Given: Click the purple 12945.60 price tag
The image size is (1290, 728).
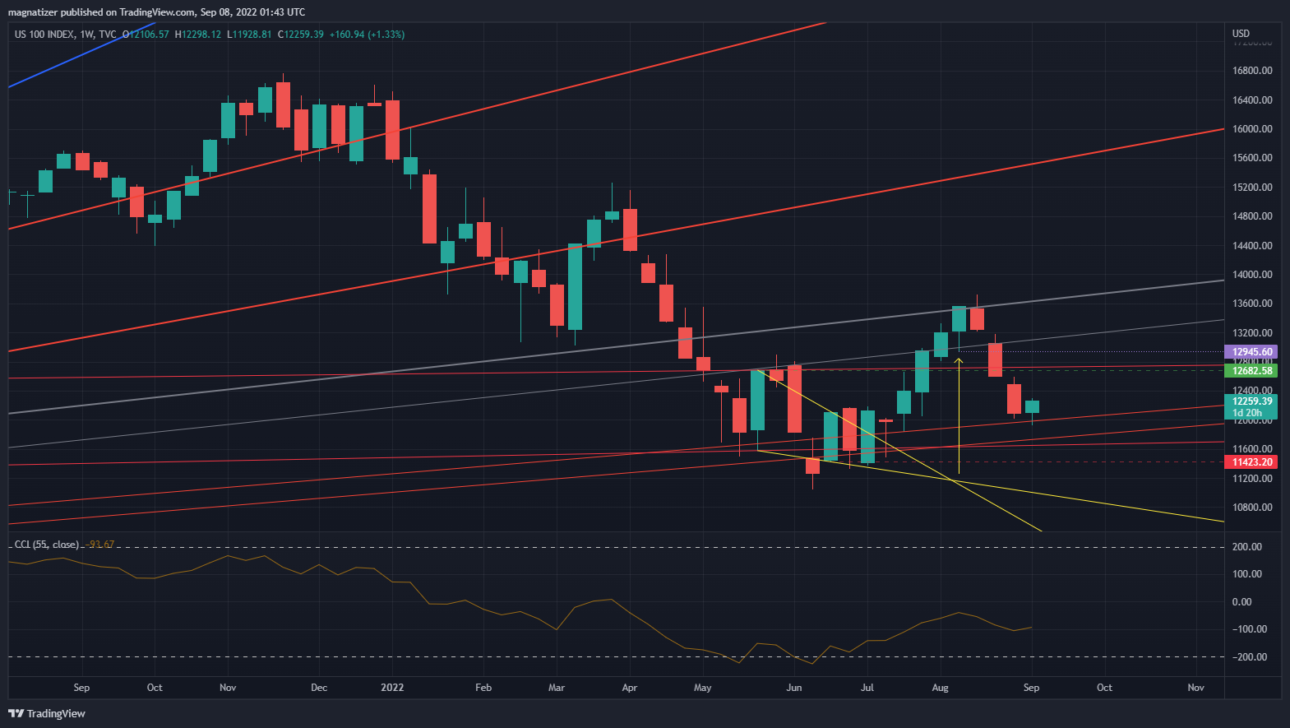Looking at the screenshot, I should tap(1252, 352).
